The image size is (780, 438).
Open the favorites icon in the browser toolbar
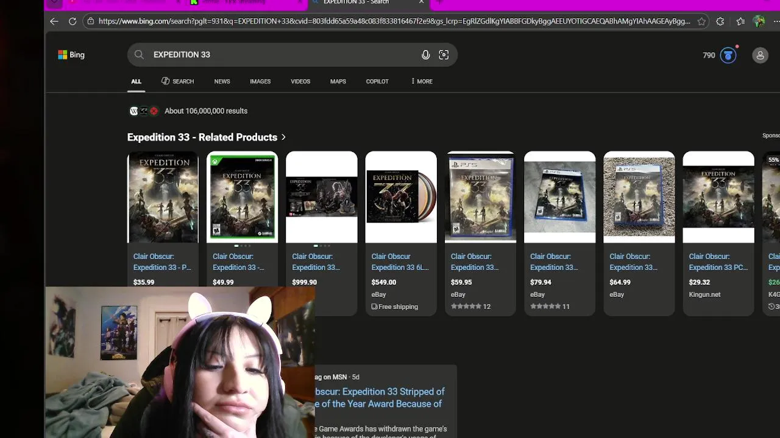click(740, 21)
